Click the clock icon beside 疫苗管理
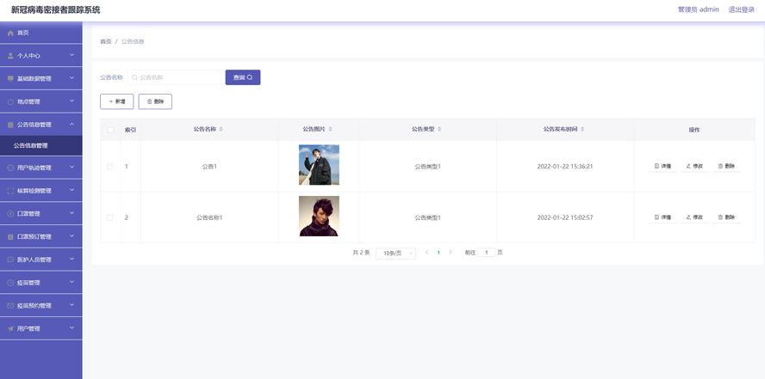765x379 pixels. (10, 283)
